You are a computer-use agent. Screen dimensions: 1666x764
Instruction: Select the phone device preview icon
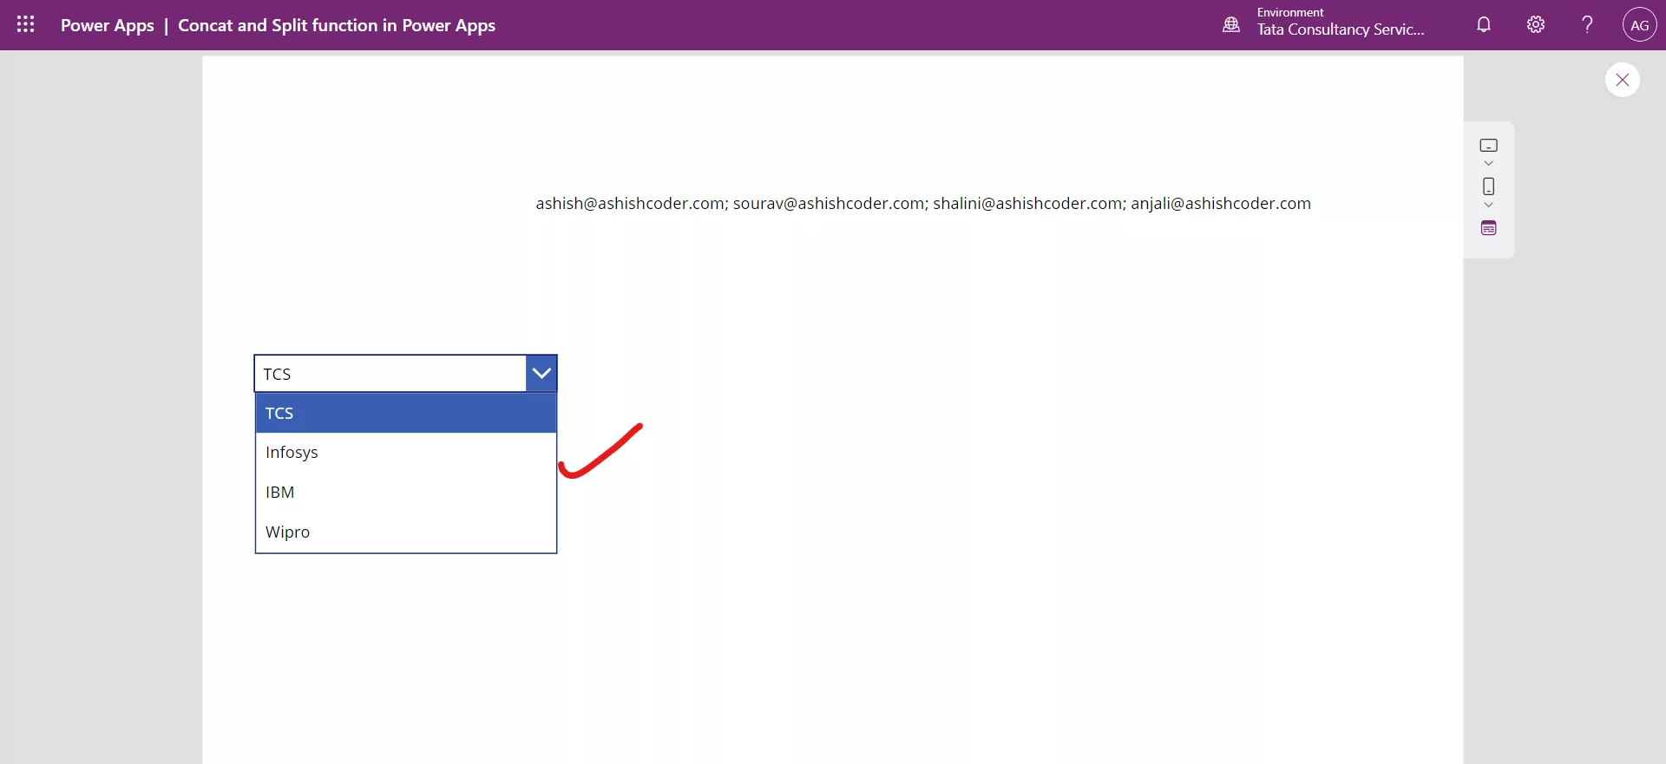coord(1489,186)
